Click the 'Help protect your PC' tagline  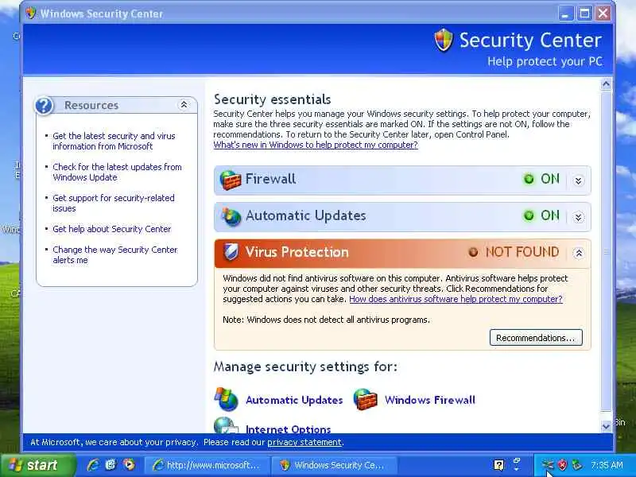tap(545, 62)
